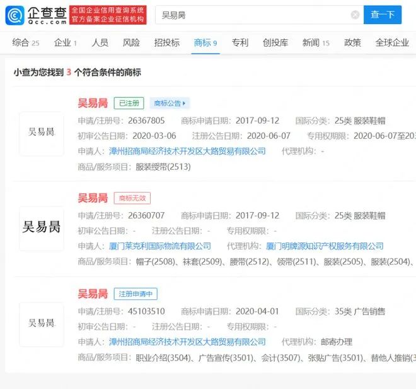Screen dimensions: 416x389
Task: Open the 创投库 tab
Action: click(x=275, y=42)
